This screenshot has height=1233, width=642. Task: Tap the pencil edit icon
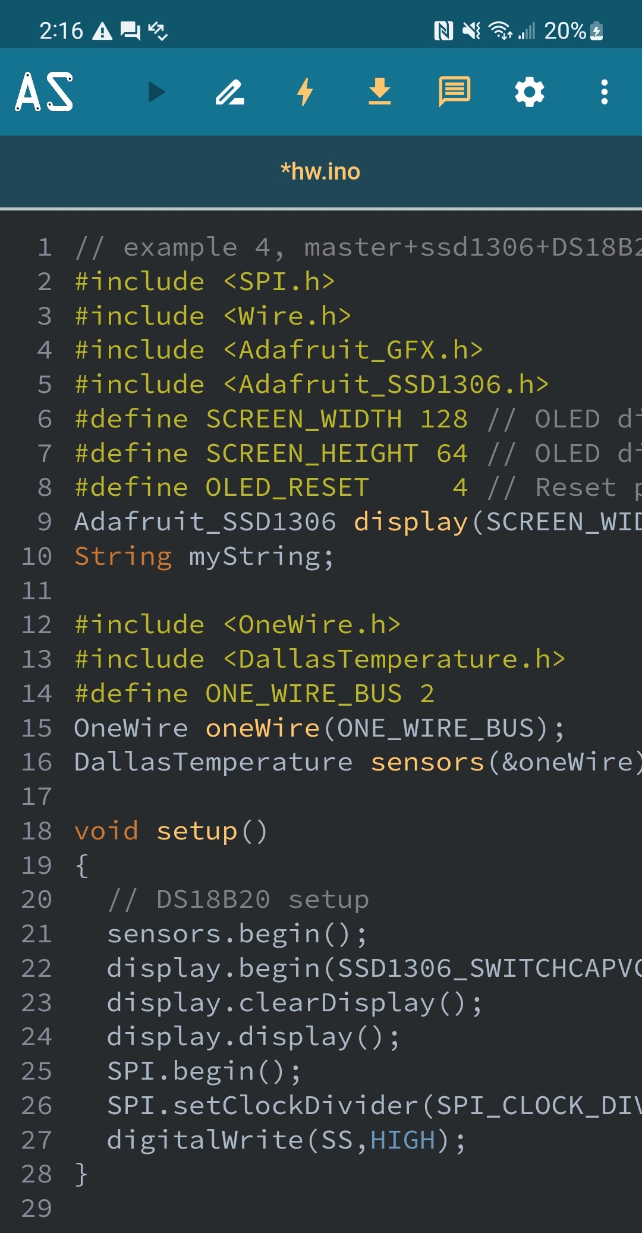click(x=230, y=92)
